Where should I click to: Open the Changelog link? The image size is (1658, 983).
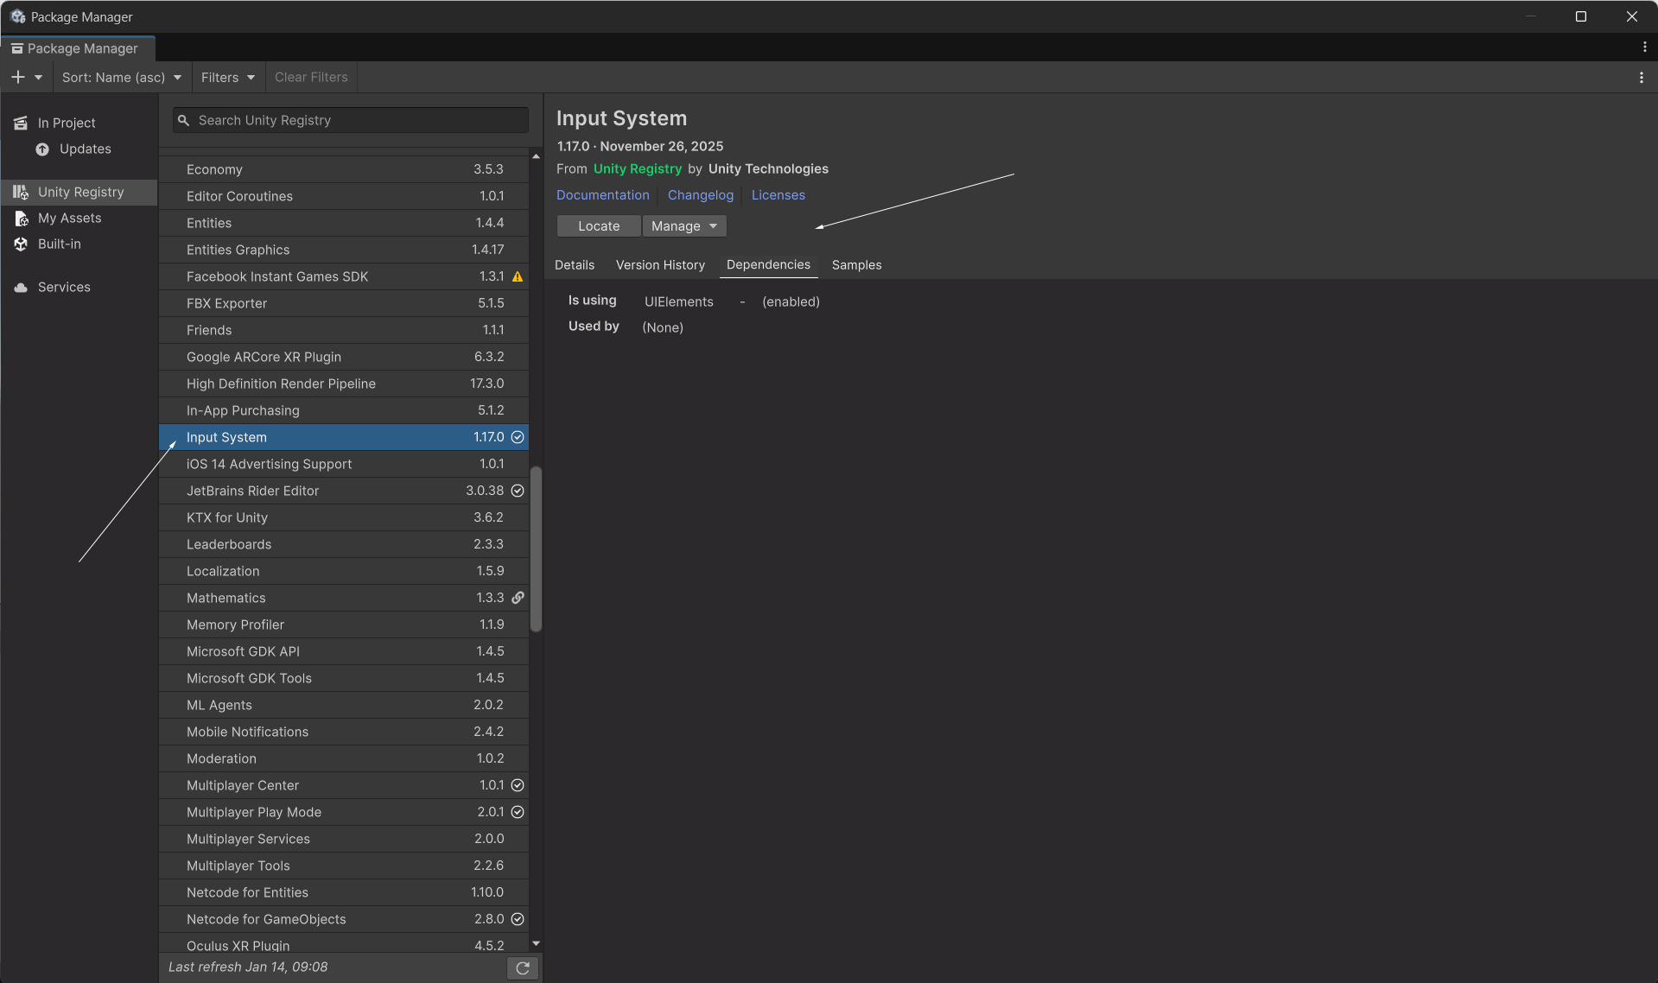pos(700,195)
